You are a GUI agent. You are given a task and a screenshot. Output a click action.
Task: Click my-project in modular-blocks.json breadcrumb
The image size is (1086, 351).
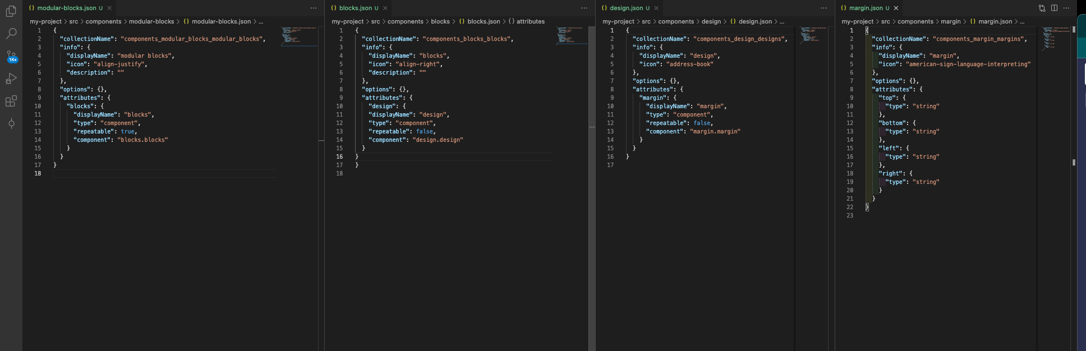click(x=45, y=21)
